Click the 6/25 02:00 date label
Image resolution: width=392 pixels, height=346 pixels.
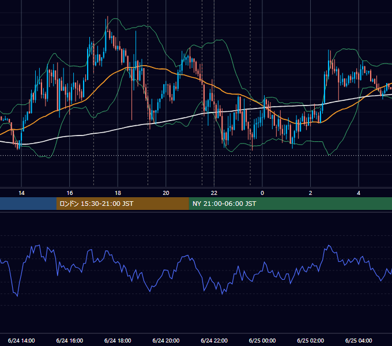click(x=311, y=340)
